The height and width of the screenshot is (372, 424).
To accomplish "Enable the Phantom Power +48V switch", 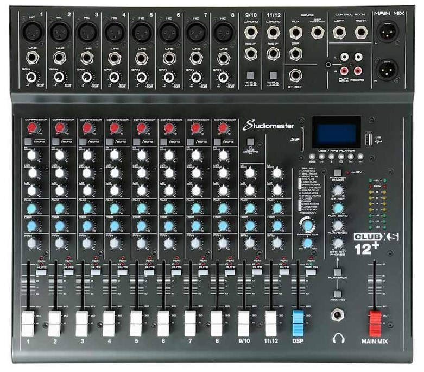I will point(337,172).
